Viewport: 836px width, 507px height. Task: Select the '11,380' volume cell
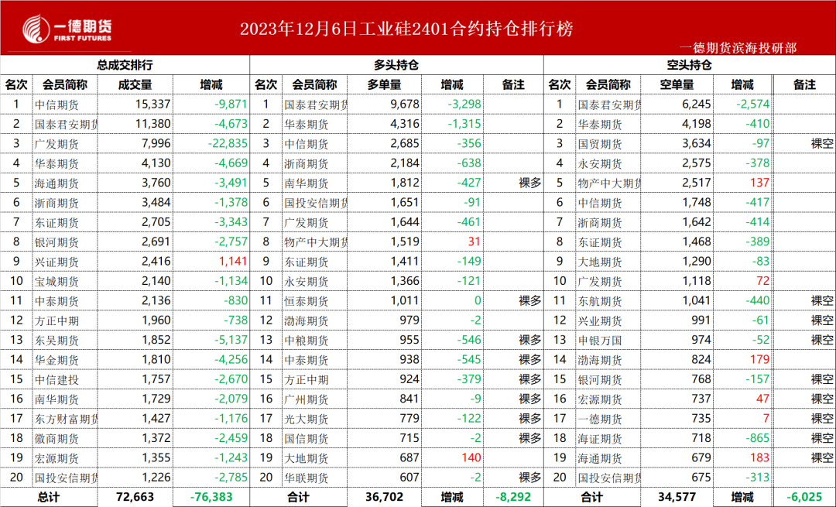pos(153,124)
